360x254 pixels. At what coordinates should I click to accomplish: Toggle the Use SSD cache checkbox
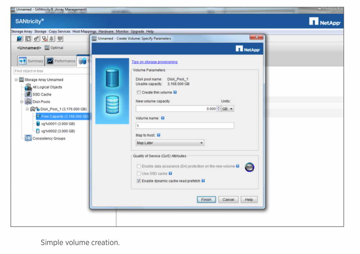pyautogui.click(x=139, y=173)
